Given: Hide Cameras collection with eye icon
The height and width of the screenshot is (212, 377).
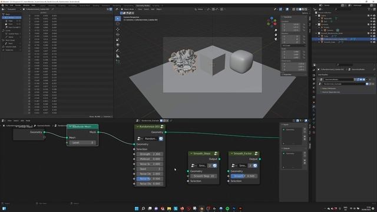Looking at the screenshot, I should [371, 24].
